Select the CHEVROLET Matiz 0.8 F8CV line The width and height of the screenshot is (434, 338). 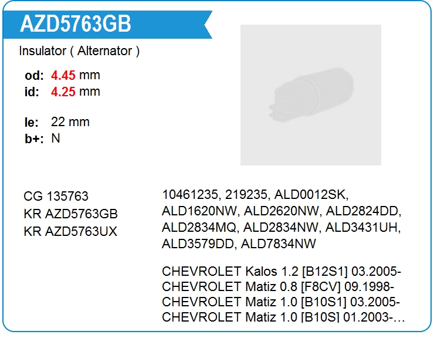click(x=278, y=286)
